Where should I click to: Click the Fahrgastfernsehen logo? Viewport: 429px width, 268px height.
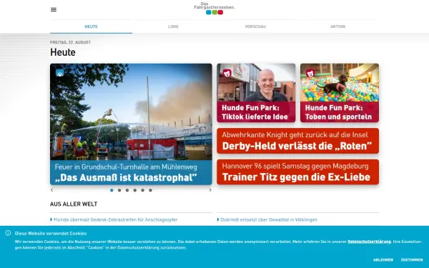(214, 8)
